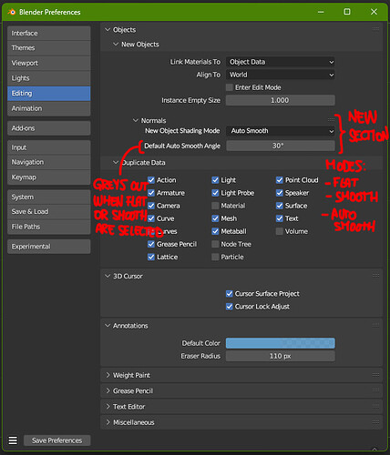Grab the 3D Cursor panel drag handle
This screenshot has height=455, width=390.
pos(375,276)
